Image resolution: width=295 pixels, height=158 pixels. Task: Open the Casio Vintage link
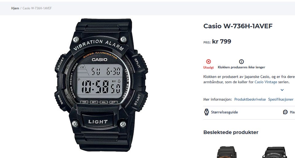click(265, 82)
